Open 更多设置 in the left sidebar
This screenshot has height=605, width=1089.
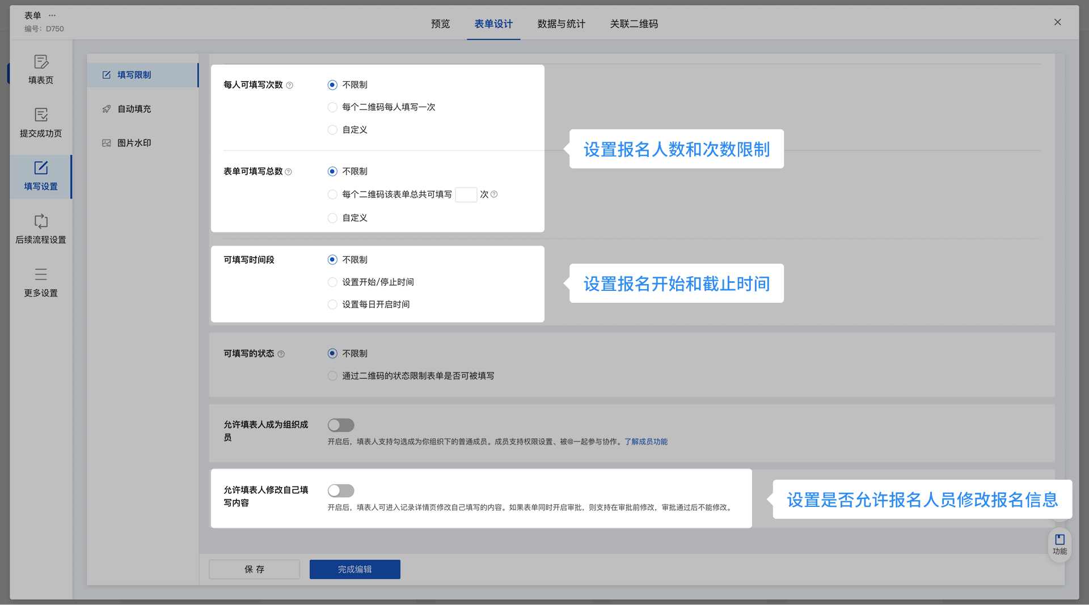click(41, 282)
